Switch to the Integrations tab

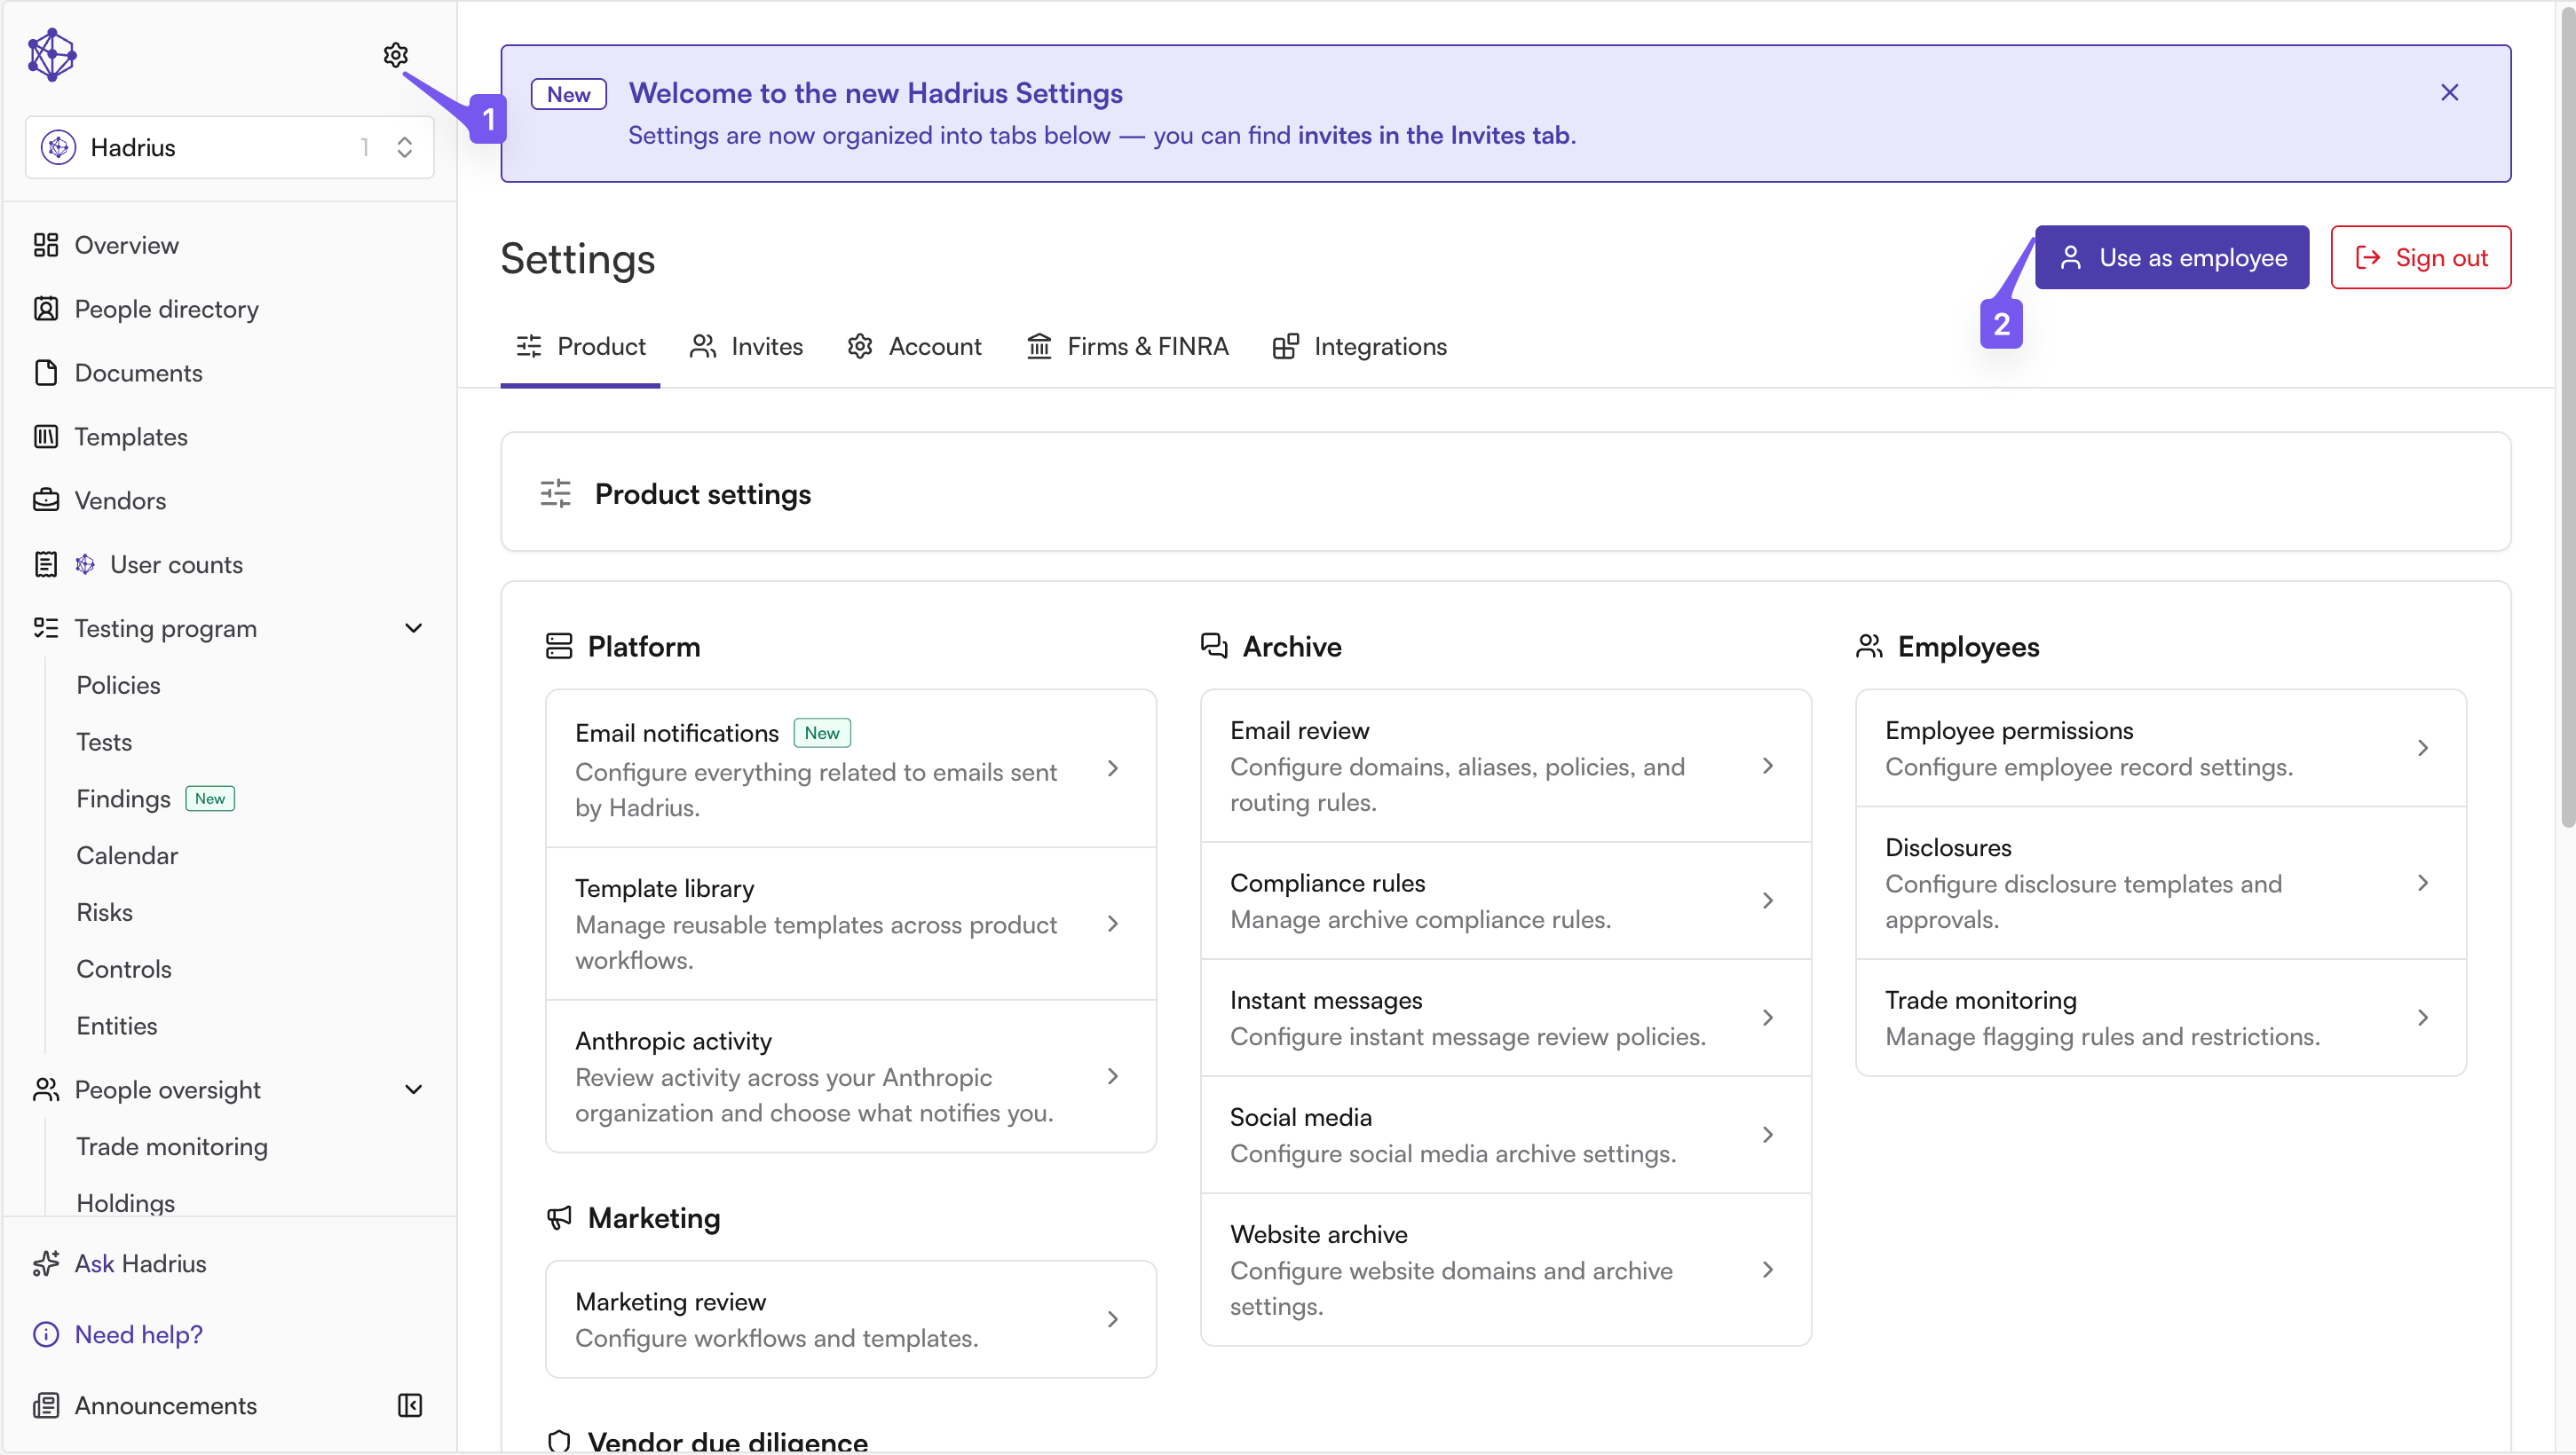tap(1359, 347)
